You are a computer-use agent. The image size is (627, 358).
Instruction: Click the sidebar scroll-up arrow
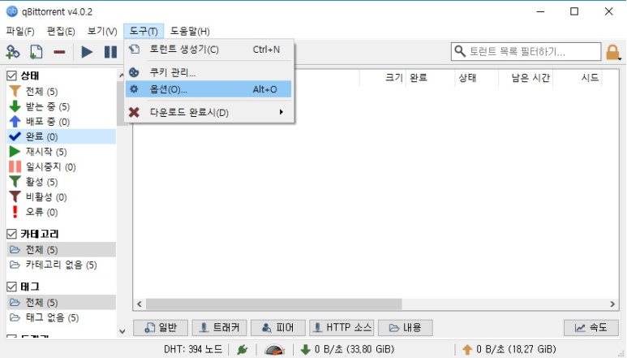tap(121, 75)
